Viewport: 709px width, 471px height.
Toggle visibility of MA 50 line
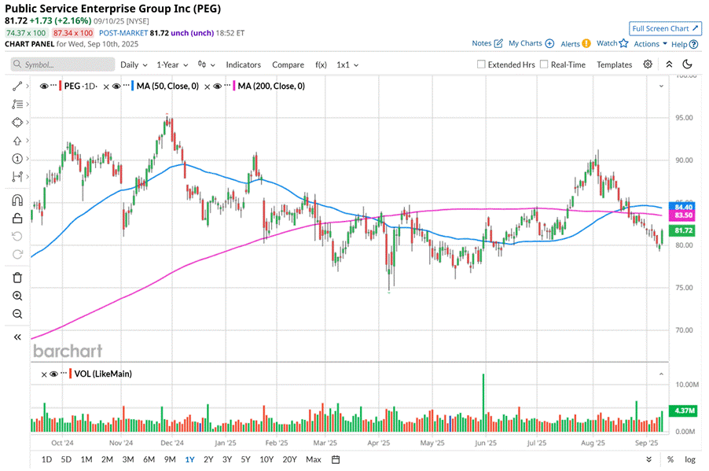point(116,86)
